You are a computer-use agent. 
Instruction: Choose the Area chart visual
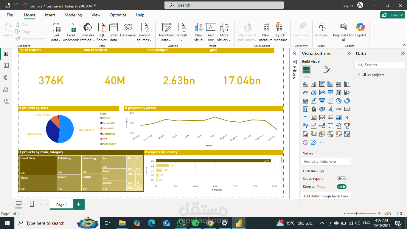313,93
